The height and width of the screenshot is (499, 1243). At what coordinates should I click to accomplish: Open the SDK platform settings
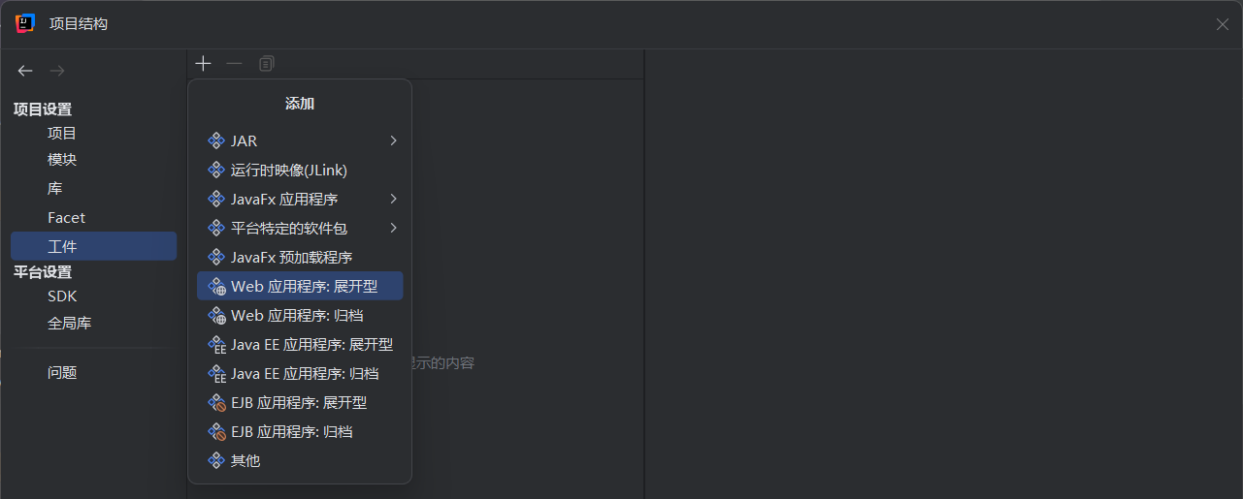pyautogui.click(x=62, y=296)
